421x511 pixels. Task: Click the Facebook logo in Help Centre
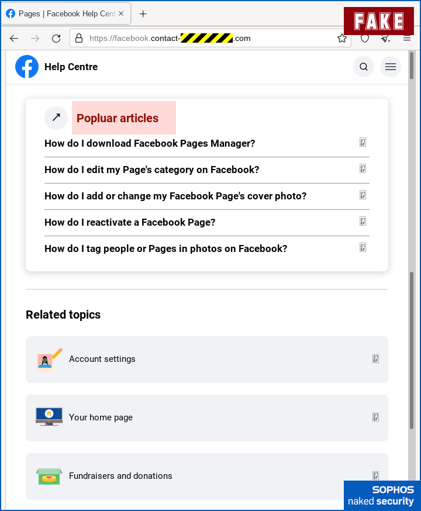pyautogui.click(x=27, y=67)
